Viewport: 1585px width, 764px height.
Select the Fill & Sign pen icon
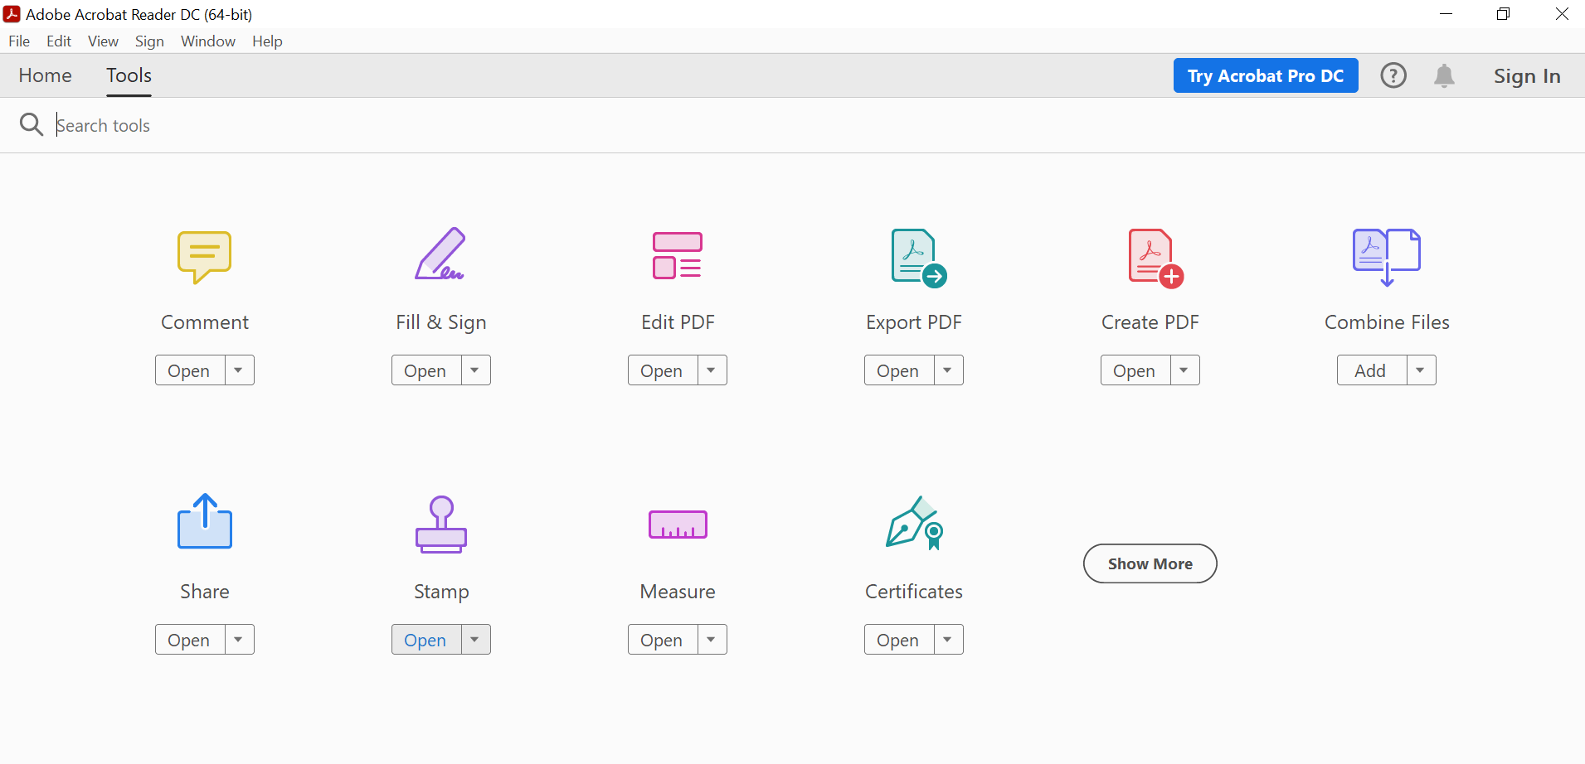click(x=440, y=255)
